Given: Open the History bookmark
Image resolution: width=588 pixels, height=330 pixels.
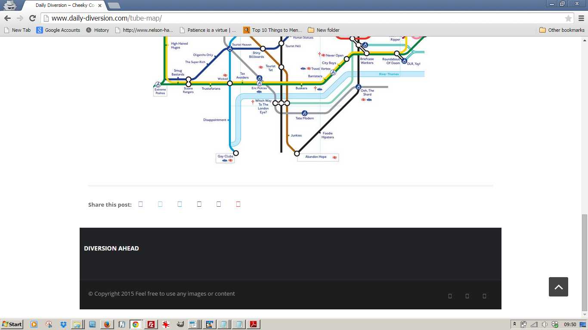Looking at the screenshot, I should click(97, 30).
